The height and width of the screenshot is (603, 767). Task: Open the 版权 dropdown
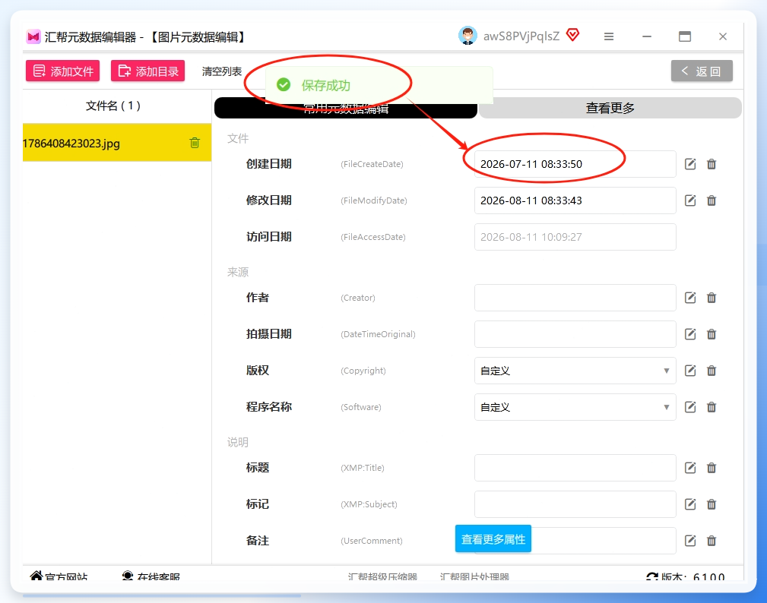tap(575, 371)
